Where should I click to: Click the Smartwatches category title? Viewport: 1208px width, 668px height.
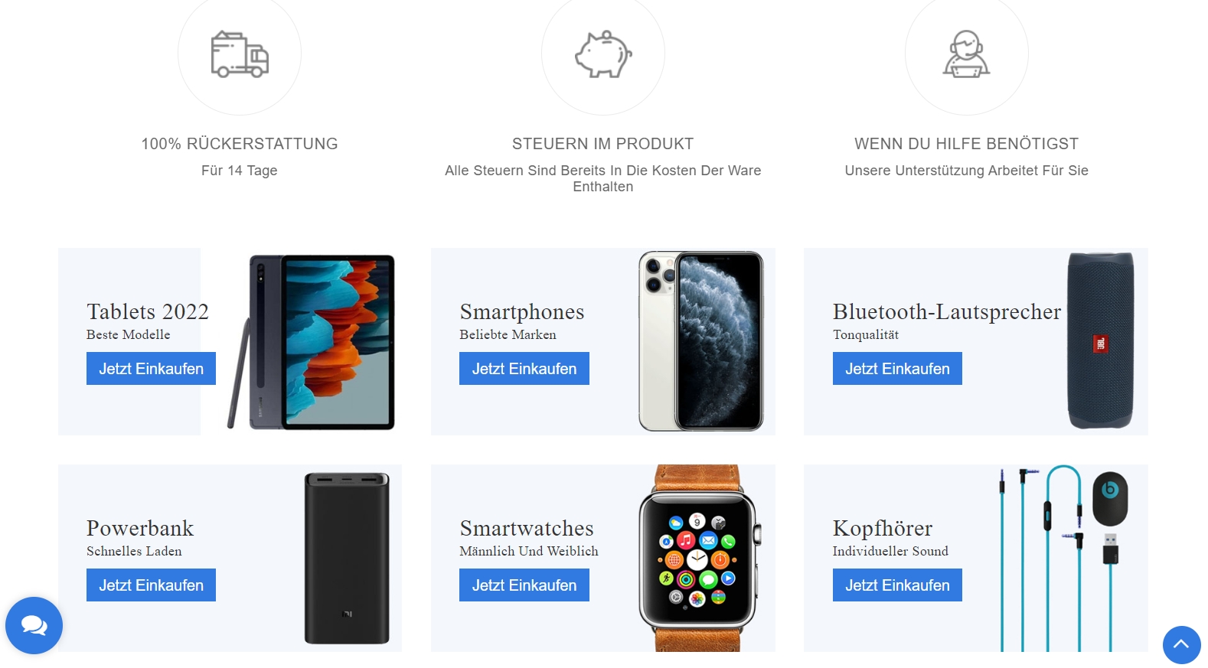click(x=527, y=528)
